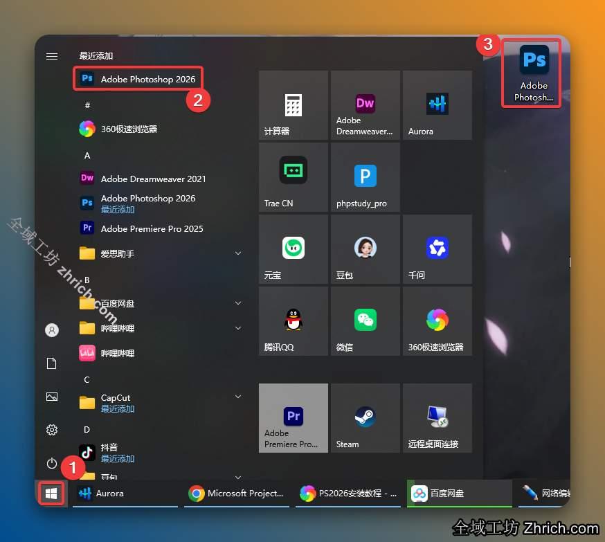Open Settings gear in Start sidebar
Viewport: 605px width, 542px height.
click(52, 430)
